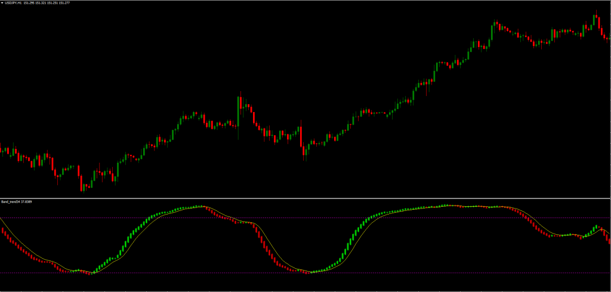Click the OHLC price values 151.295 151.321 151.251 151.277

(x=47, y=3)
